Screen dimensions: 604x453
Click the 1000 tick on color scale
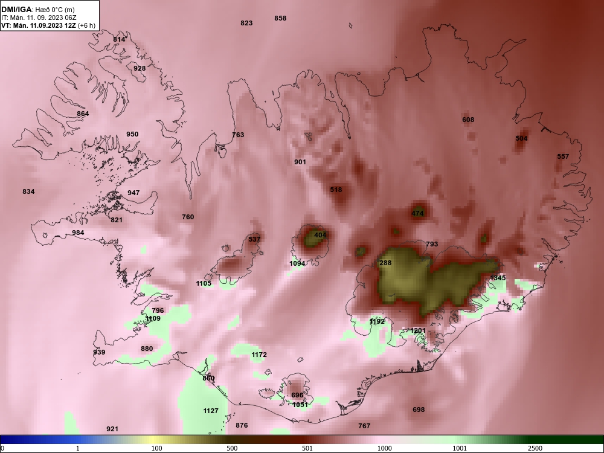(384, 448)
